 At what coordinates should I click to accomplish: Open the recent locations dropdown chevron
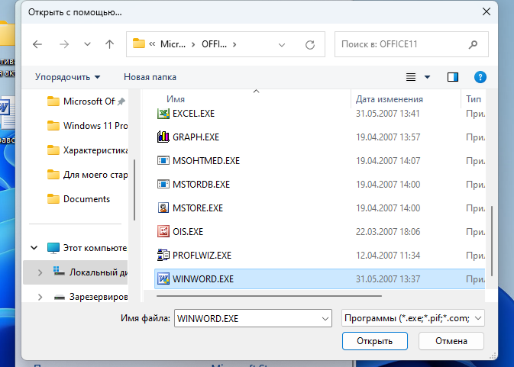point(87,43)
